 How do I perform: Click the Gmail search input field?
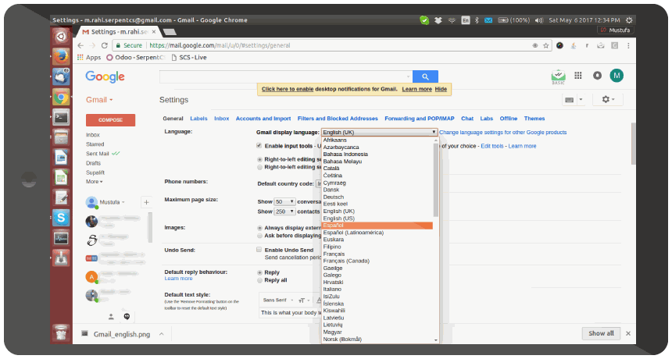pyautogui.click(x=285, y=76)
